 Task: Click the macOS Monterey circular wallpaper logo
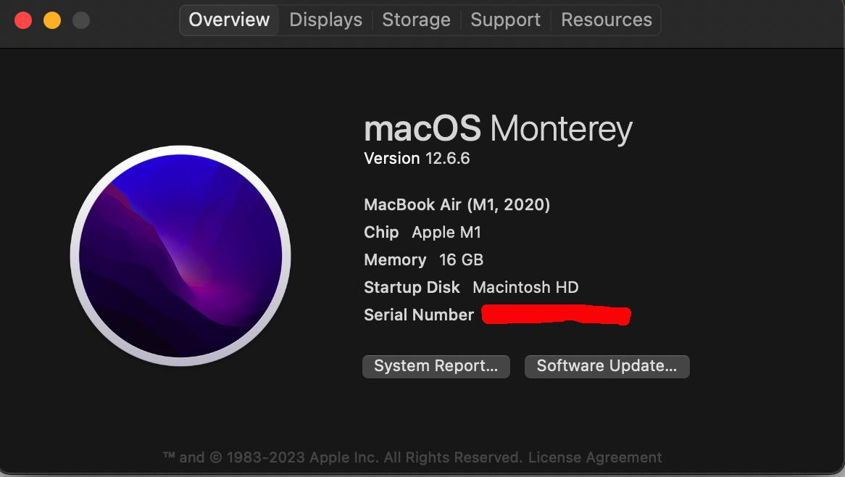[180, 255]
